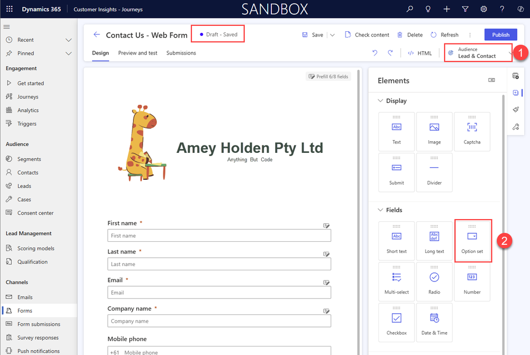Click the redo arrow icon
The height and width of the screenshot is (355, 530).
[390, 53]
